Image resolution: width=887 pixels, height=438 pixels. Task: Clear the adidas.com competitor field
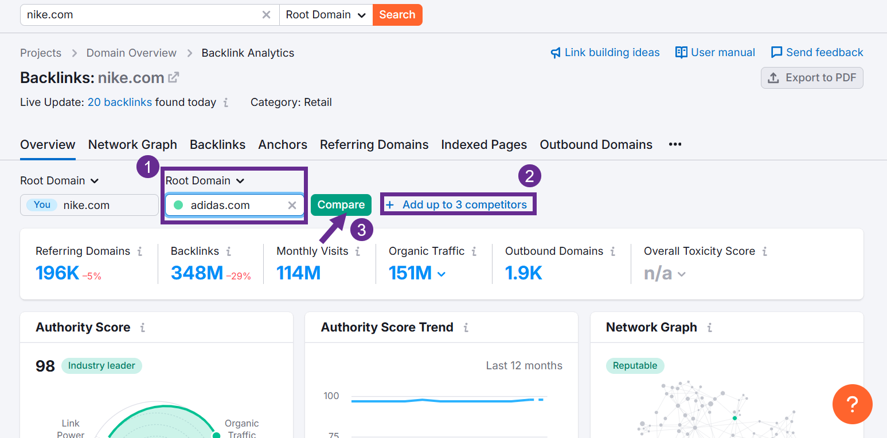[x=292, y=205]
